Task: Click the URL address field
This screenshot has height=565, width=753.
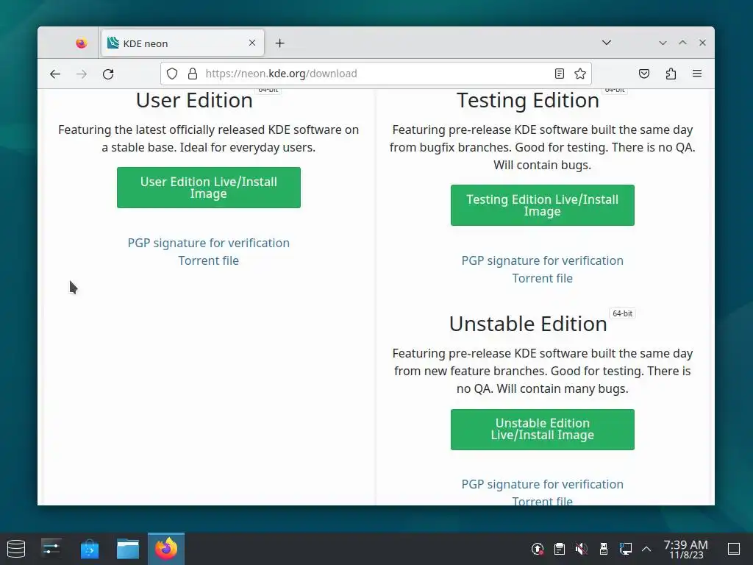Action: click(377, 74)
